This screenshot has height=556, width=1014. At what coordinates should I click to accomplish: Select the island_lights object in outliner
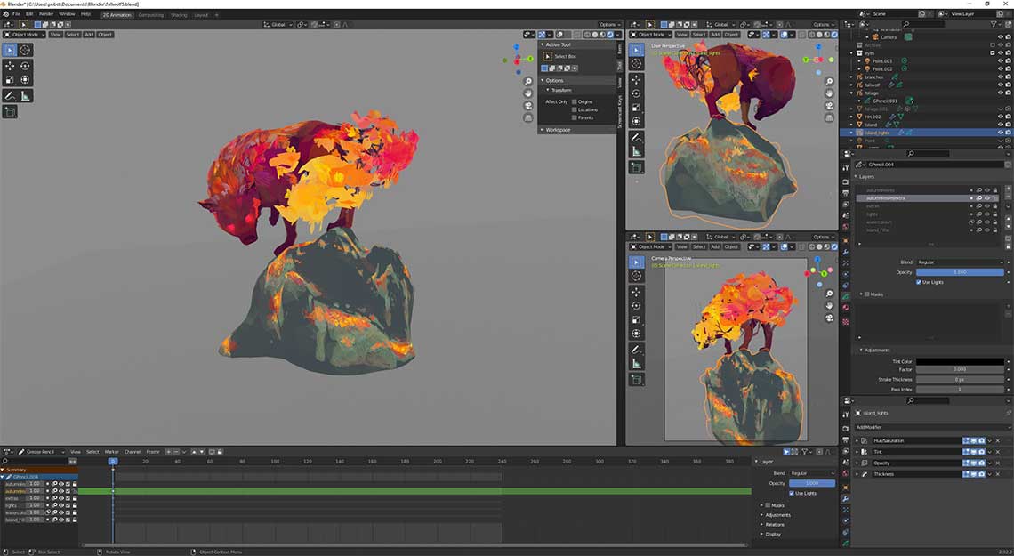877,133
